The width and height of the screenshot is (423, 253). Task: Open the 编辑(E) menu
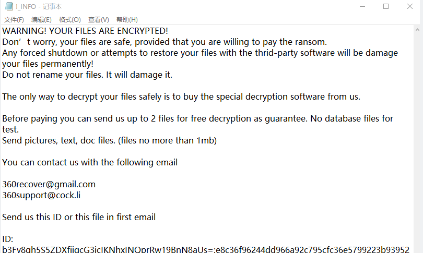point(41,20)
